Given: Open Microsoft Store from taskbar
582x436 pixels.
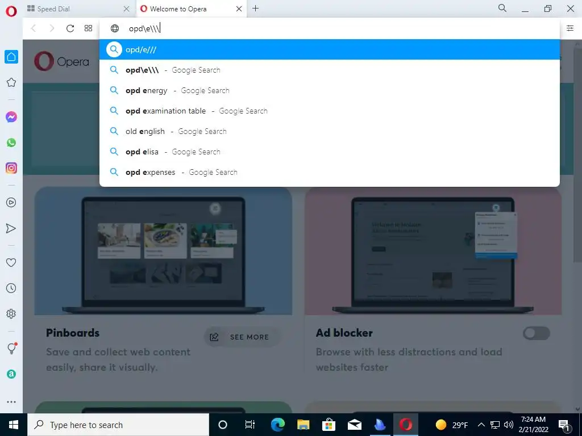Looking at the screenshot, I should 329,425.
